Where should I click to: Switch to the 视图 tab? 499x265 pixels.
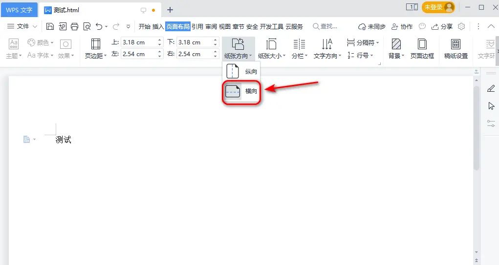[225, 26]
